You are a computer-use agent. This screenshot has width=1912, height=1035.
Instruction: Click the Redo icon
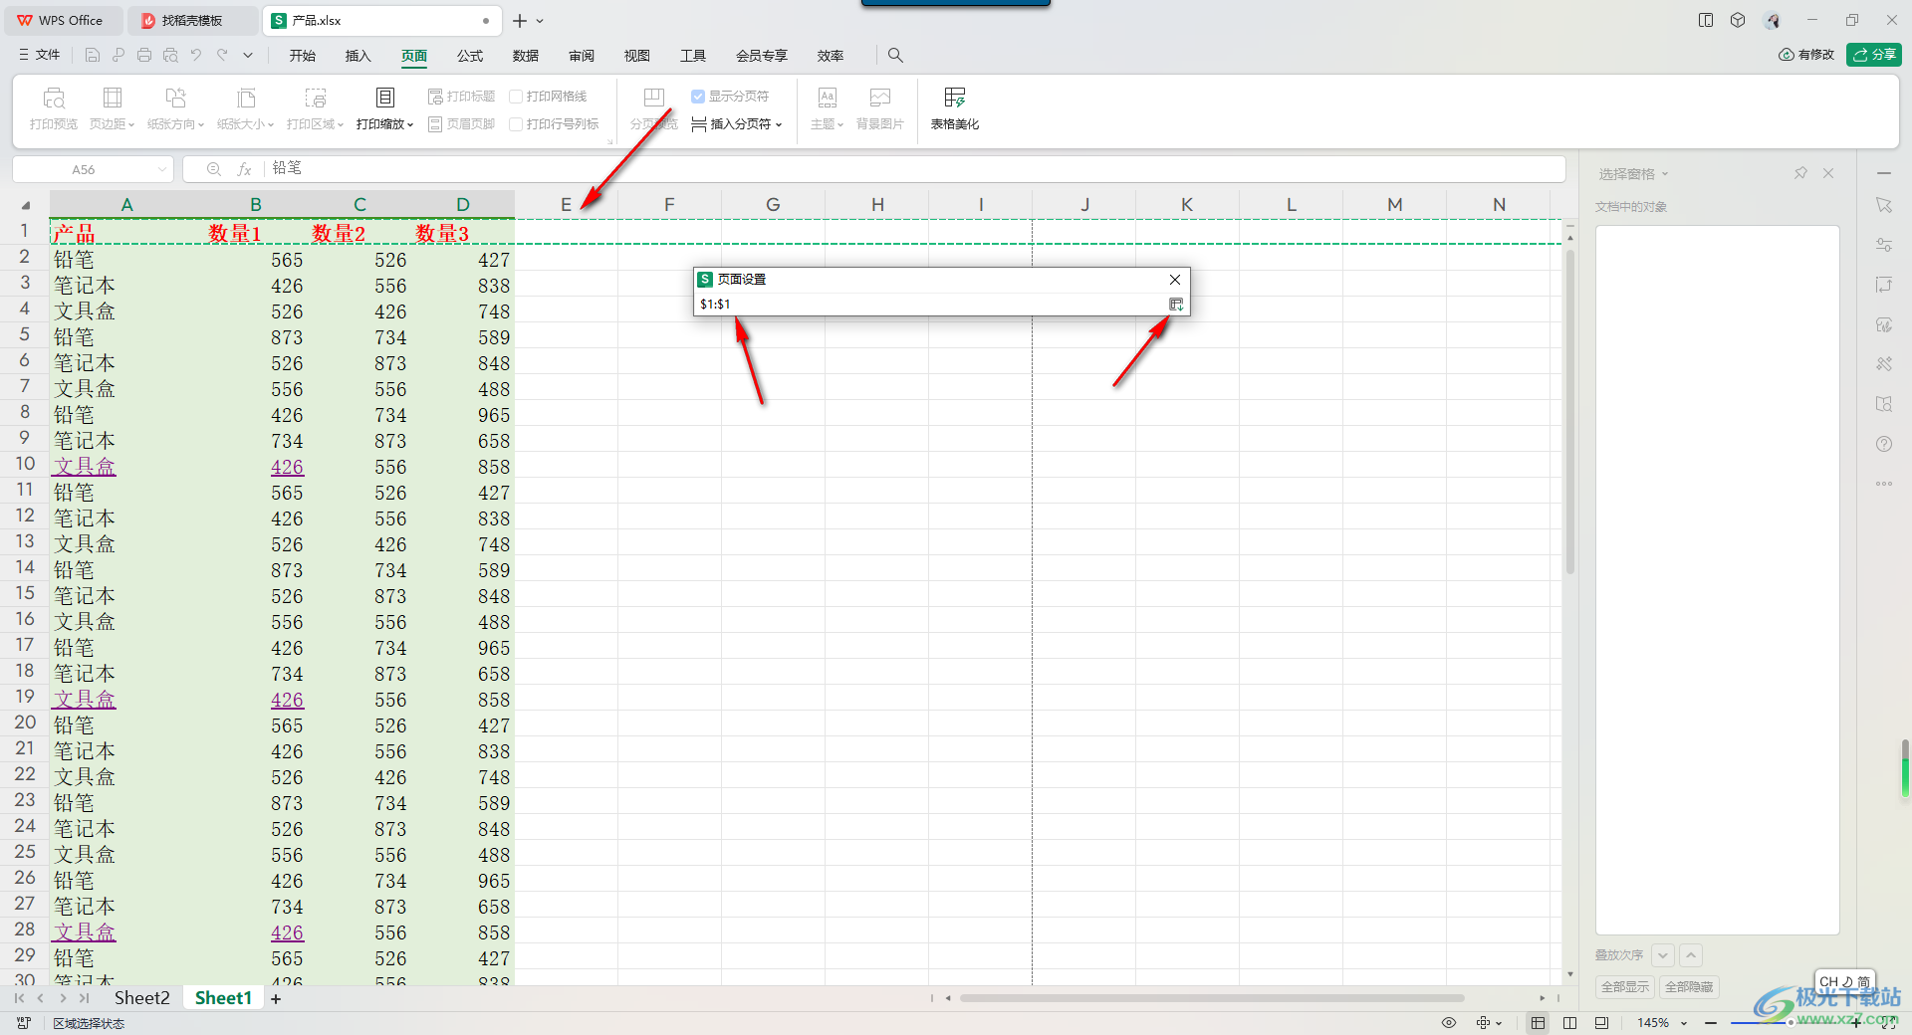pyautogui.click(x=222, y=55)
